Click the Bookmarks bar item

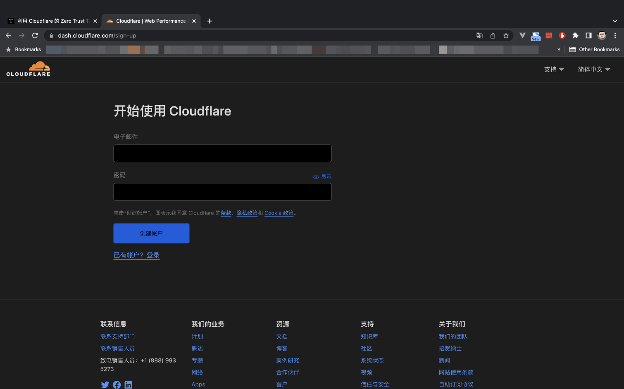pyautogui.click(x=24, y=50)
